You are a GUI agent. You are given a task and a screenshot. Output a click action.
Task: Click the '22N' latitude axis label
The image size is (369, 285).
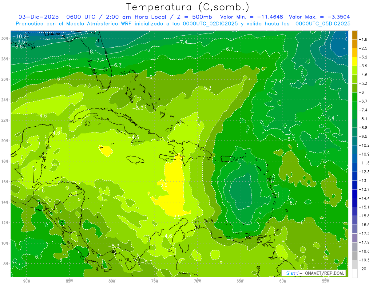pos(5,120)
